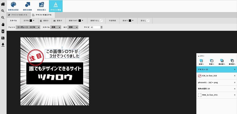Click the home icon in the left sidebar

pos(3,4)
